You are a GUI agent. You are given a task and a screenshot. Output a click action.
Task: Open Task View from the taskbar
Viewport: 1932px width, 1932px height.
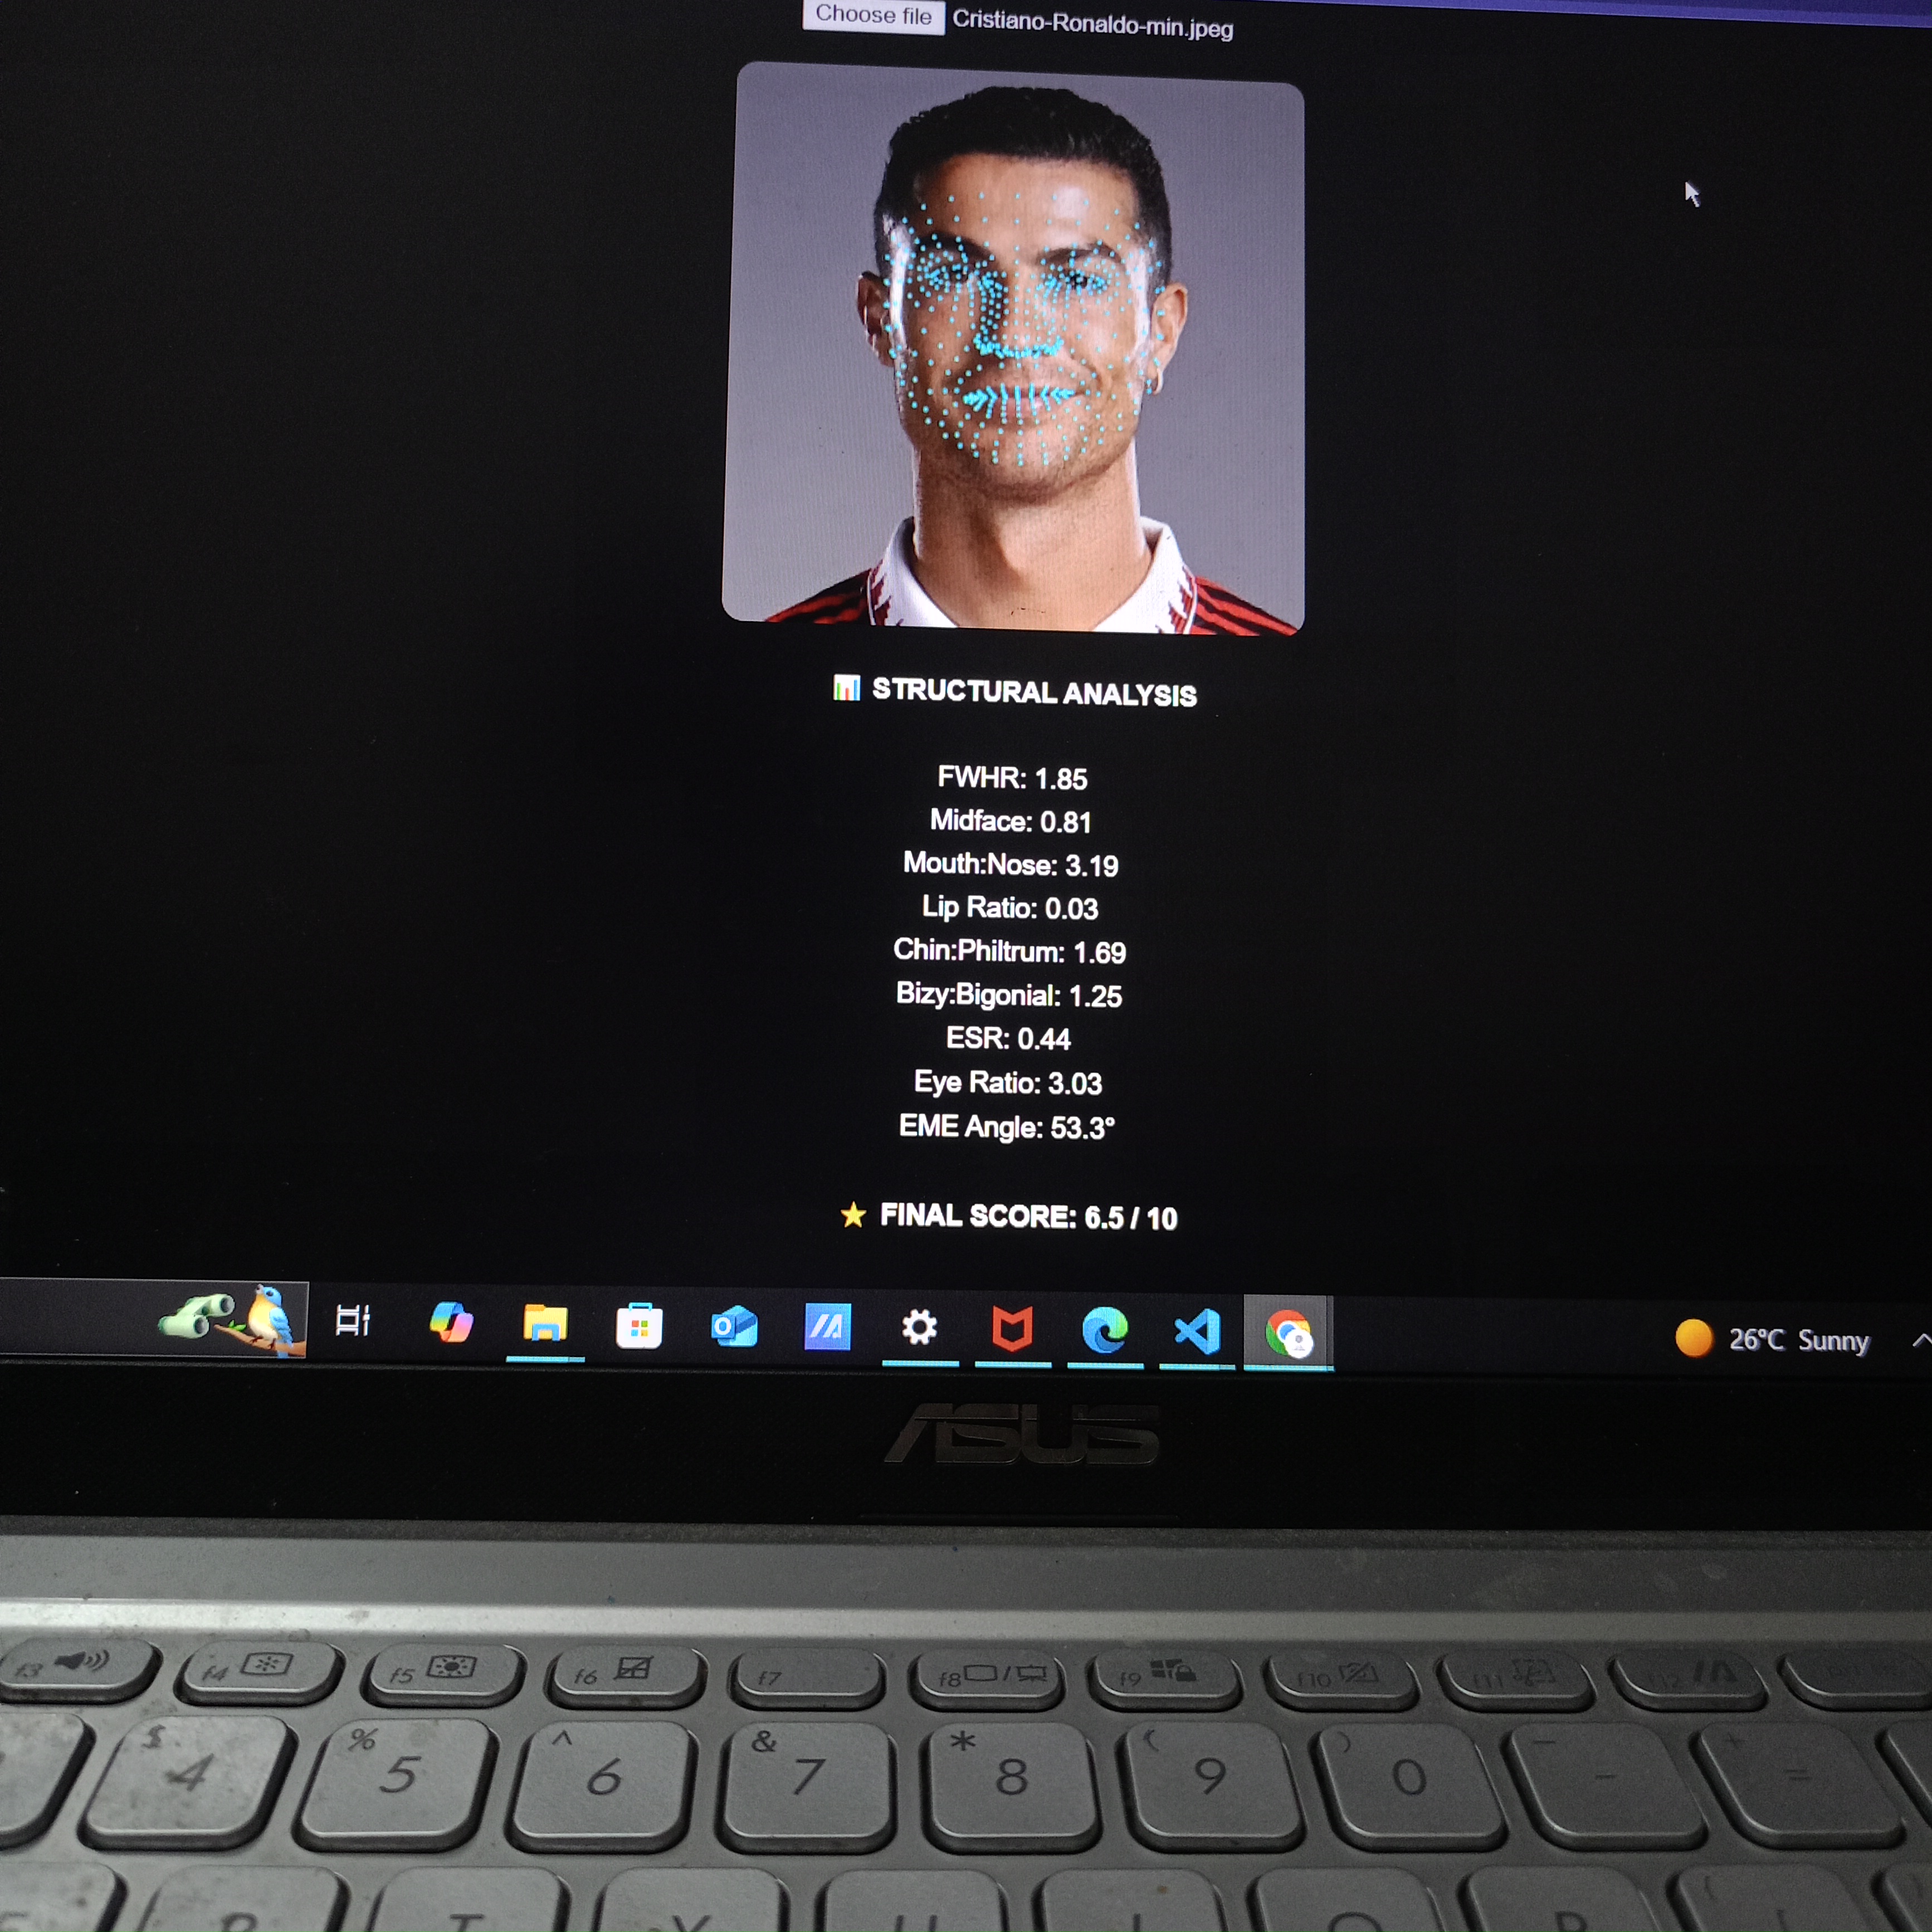[352, 1321]
